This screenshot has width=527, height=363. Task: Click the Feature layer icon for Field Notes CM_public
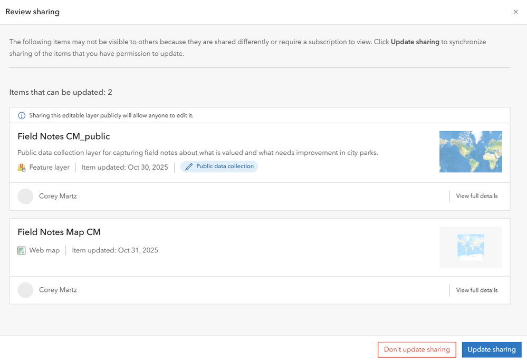pos(22,167)
